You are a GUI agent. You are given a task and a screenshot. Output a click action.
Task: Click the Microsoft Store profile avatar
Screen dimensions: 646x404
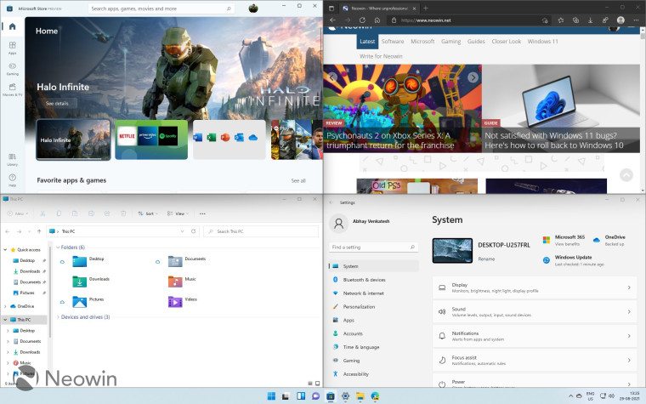point(253,8)
